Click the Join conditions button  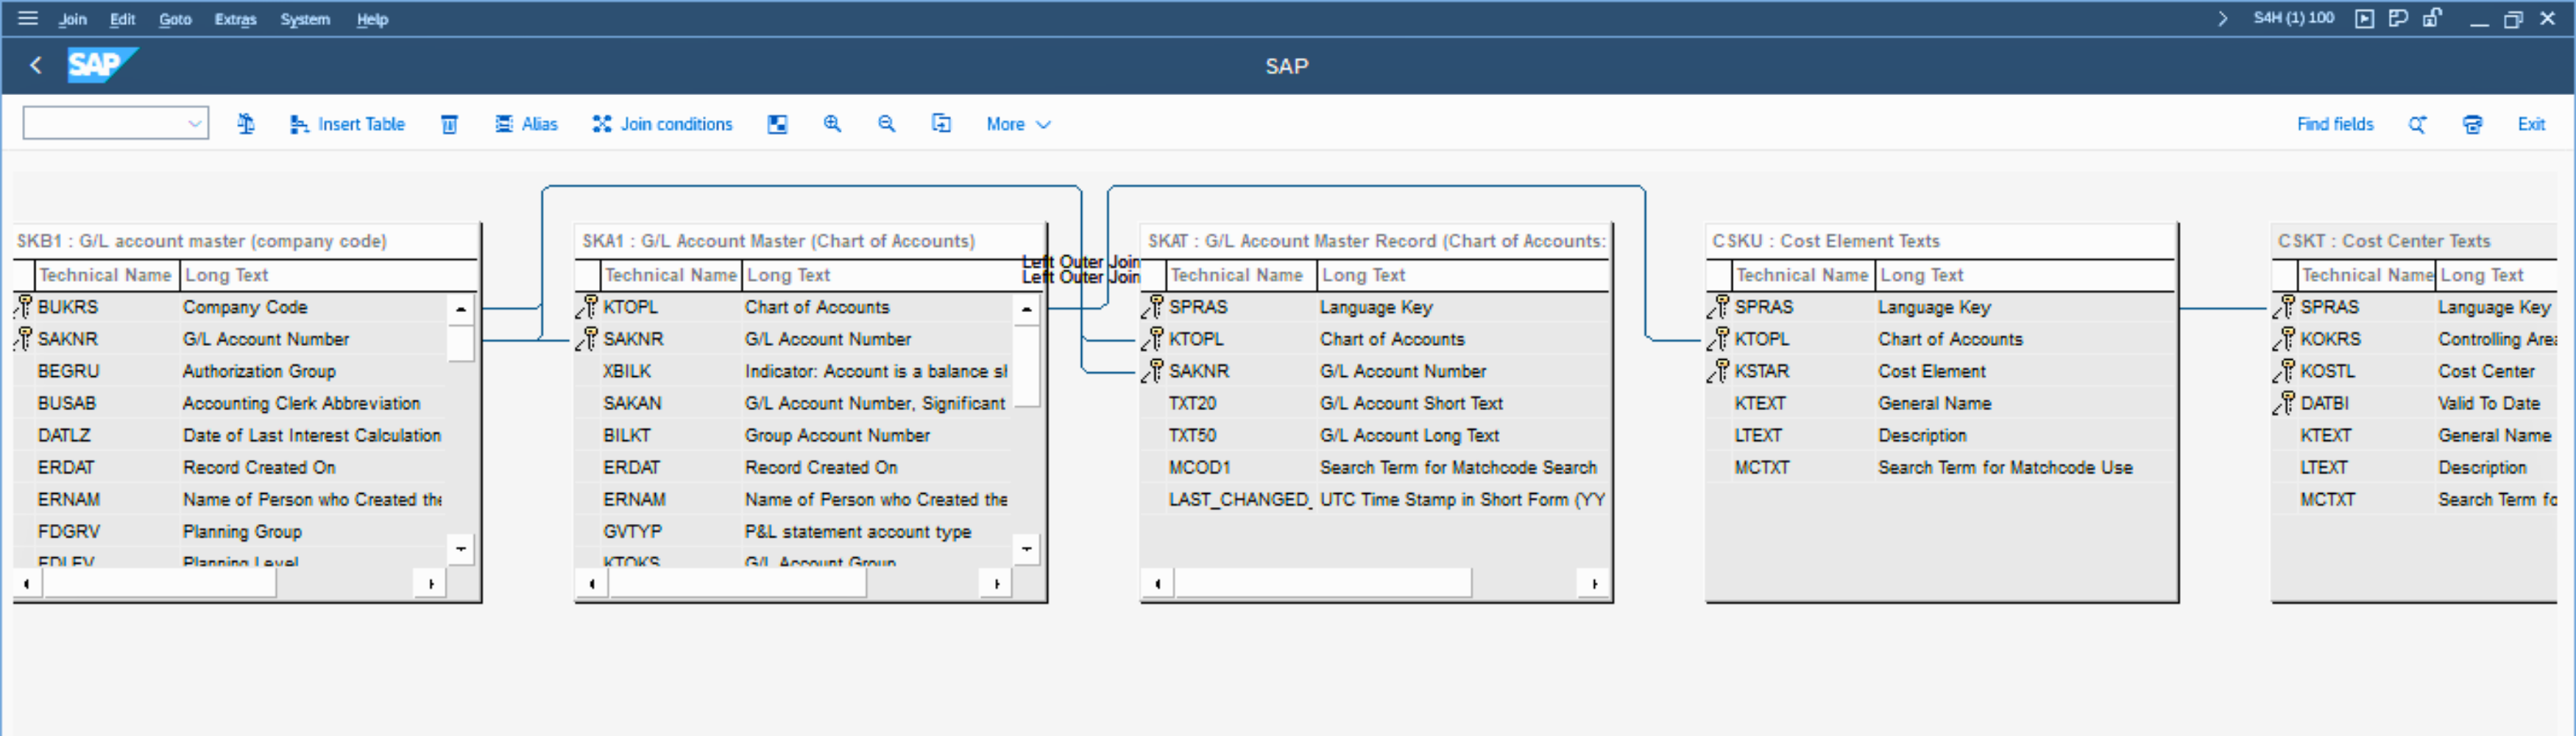(x=662, y=124)
